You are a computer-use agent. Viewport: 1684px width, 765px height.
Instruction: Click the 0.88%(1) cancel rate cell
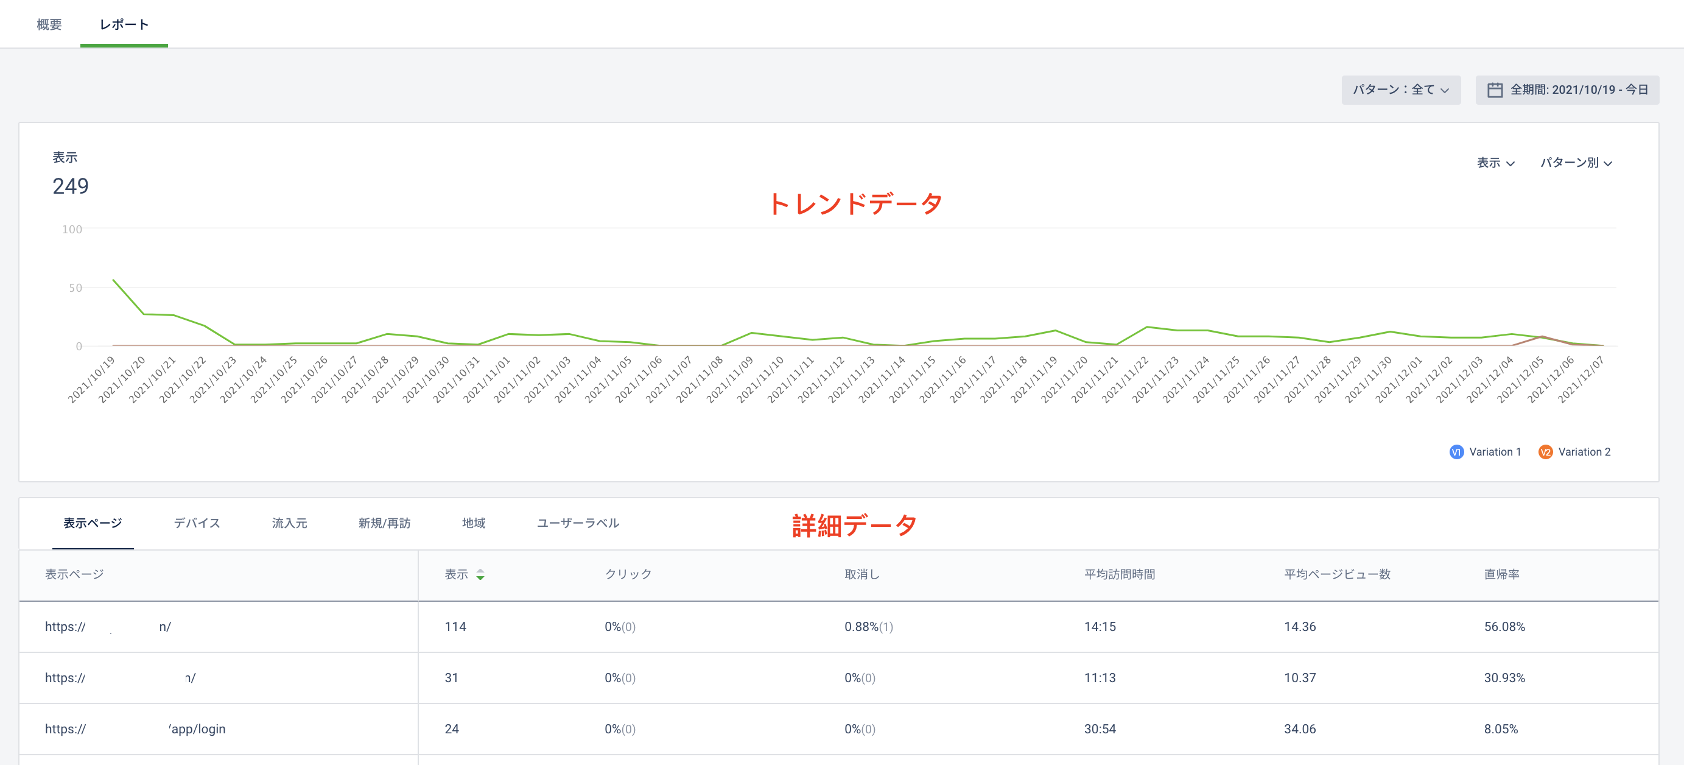pos(869,626)
